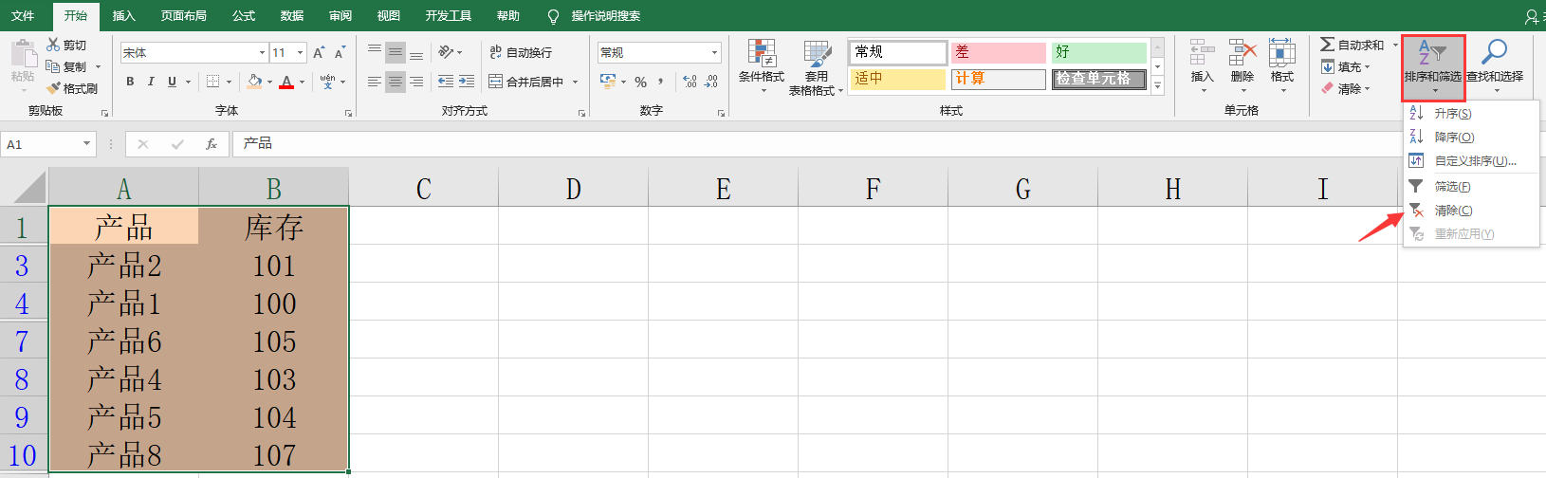Image resolution: width=1546 pixels, height=478 pixels.
Task: Choose Sort Descending (降序) from menu
Action: (x=1470, y=137)
